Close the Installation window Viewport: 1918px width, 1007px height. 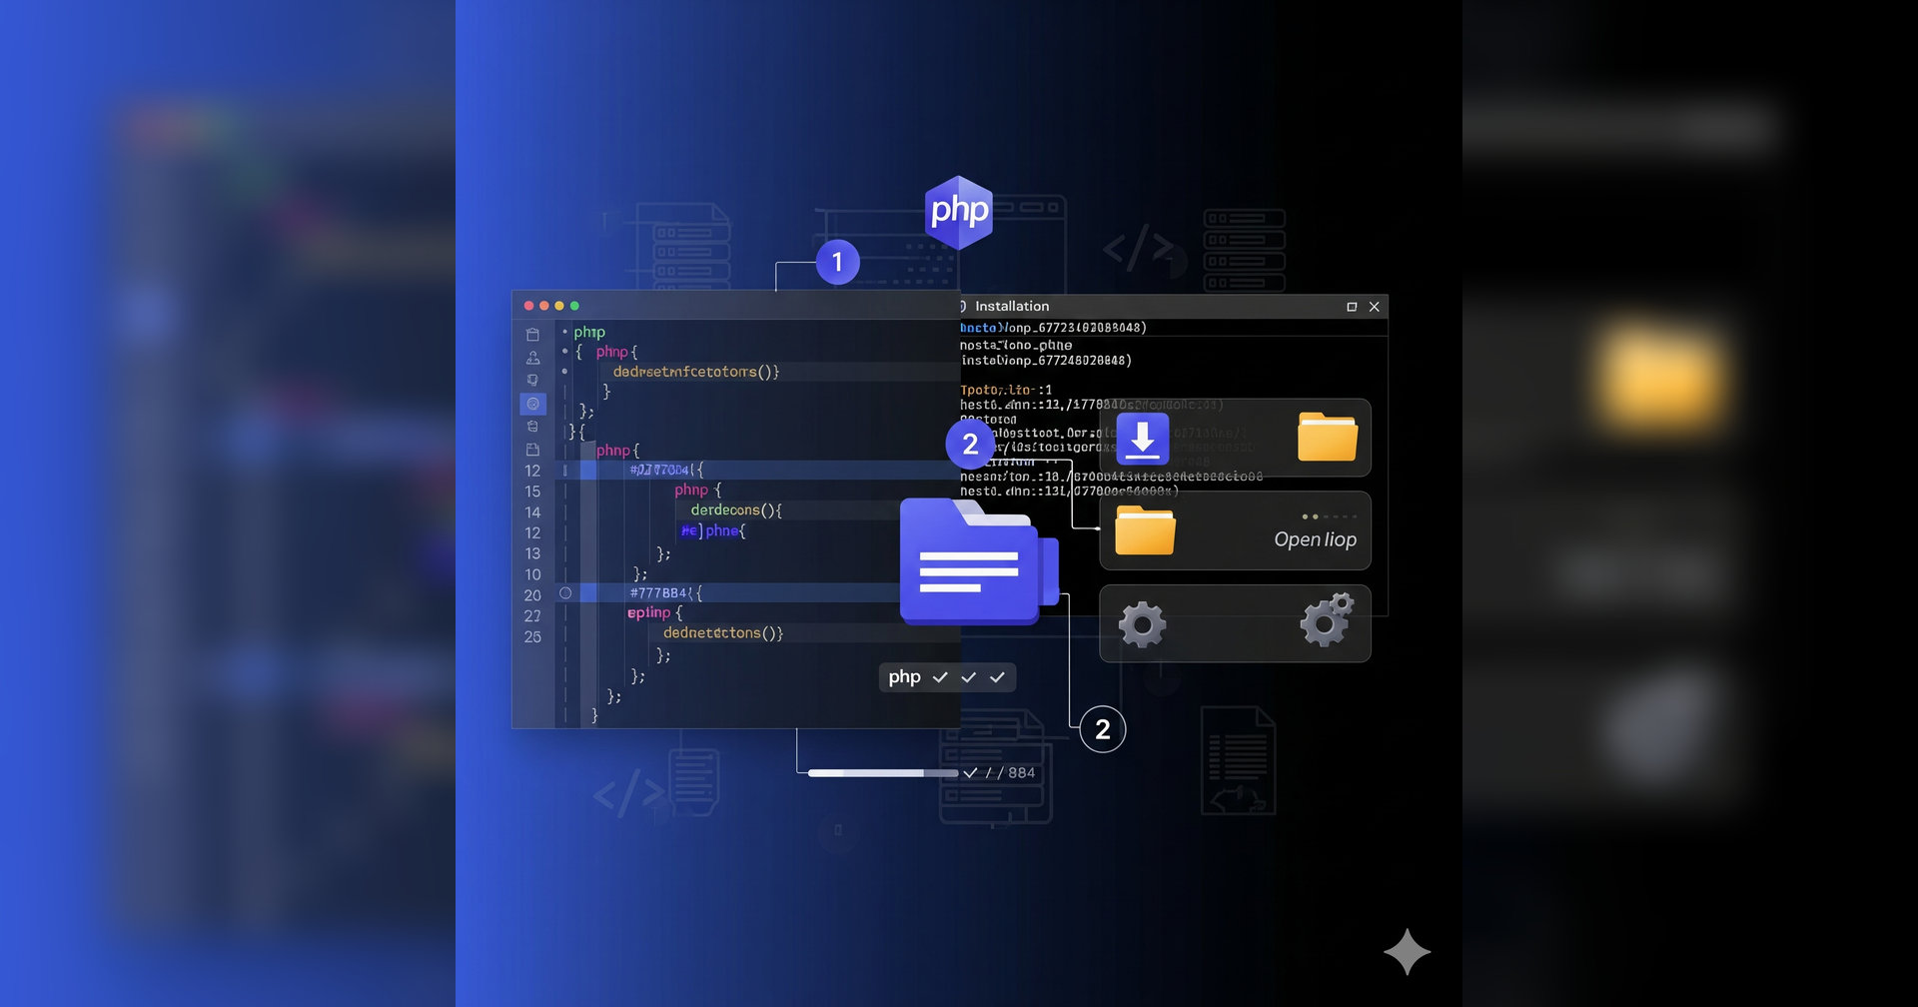tap(1375, 307)
